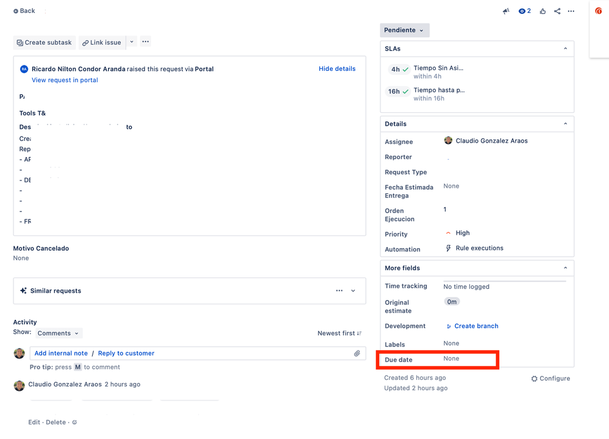Edit the Labels field value

pyautogui.click(x=451, y=343)
